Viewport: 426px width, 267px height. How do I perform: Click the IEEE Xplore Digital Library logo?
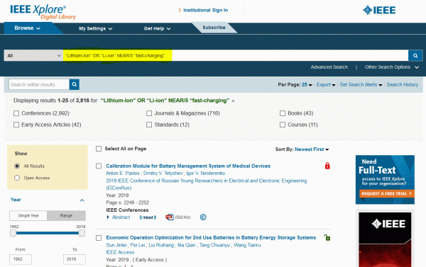point(43,12)
